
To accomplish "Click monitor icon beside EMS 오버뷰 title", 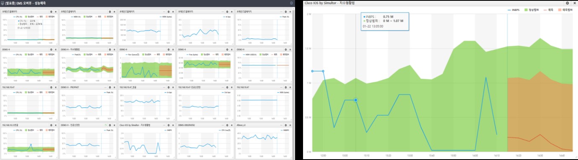I will coord(3,3).
